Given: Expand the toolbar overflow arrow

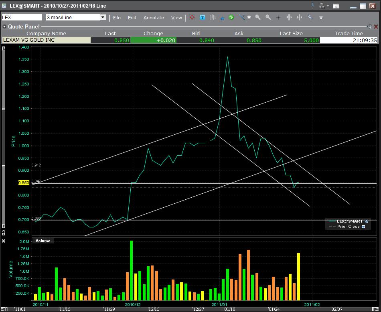Looking at the screenshot, I should [321, 18].
